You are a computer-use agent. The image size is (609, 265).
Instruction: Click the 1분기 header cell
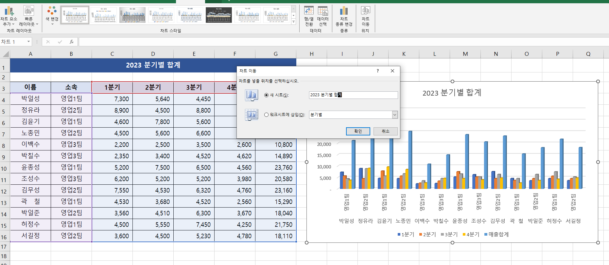pos(112,87)
